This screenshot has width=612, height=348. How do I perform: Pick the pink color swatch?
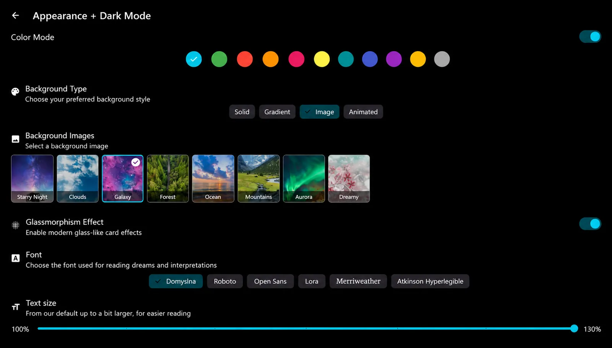[296, 59]
